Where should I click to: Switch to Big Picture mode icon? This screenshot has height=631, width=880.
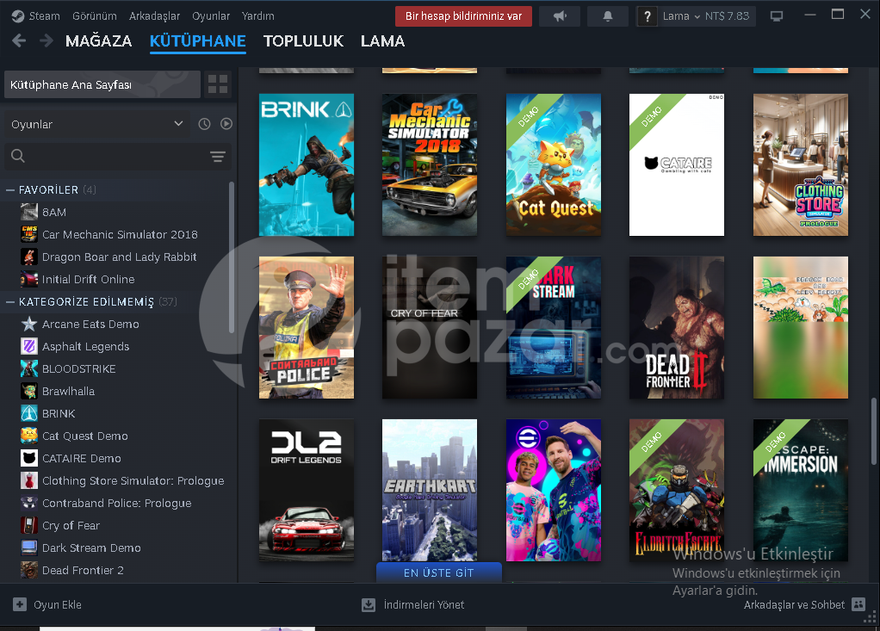pyautogui.click(x=777, y=16)
